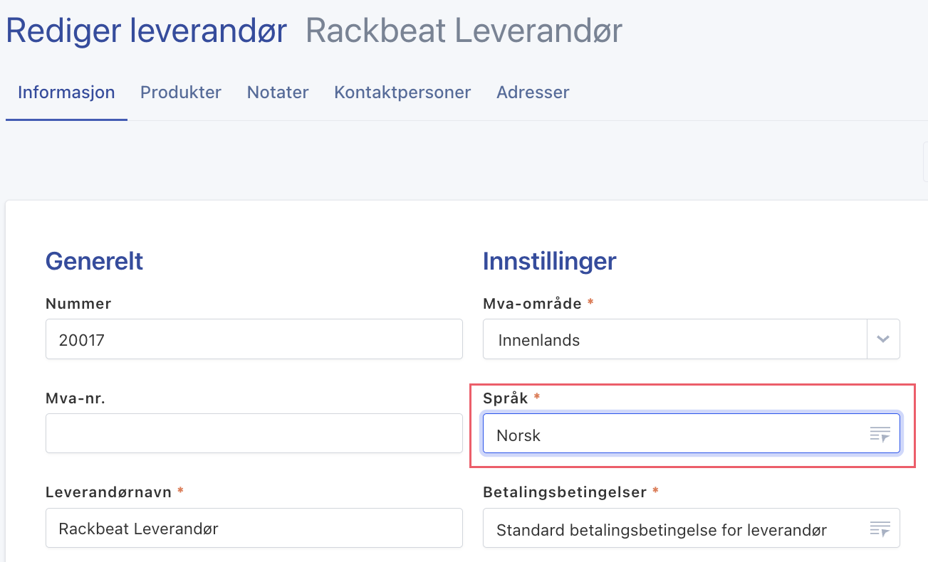928x562 pixels.
Task: Go to the Kontaktpersoner tab
Action: tap(402, 92)
